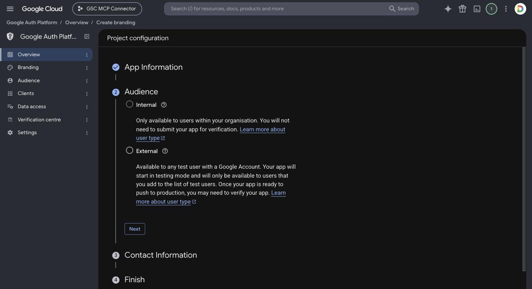Go to Overview in sidebar
Viewport: 532px width, 289px height.
[x=46, y=54]
